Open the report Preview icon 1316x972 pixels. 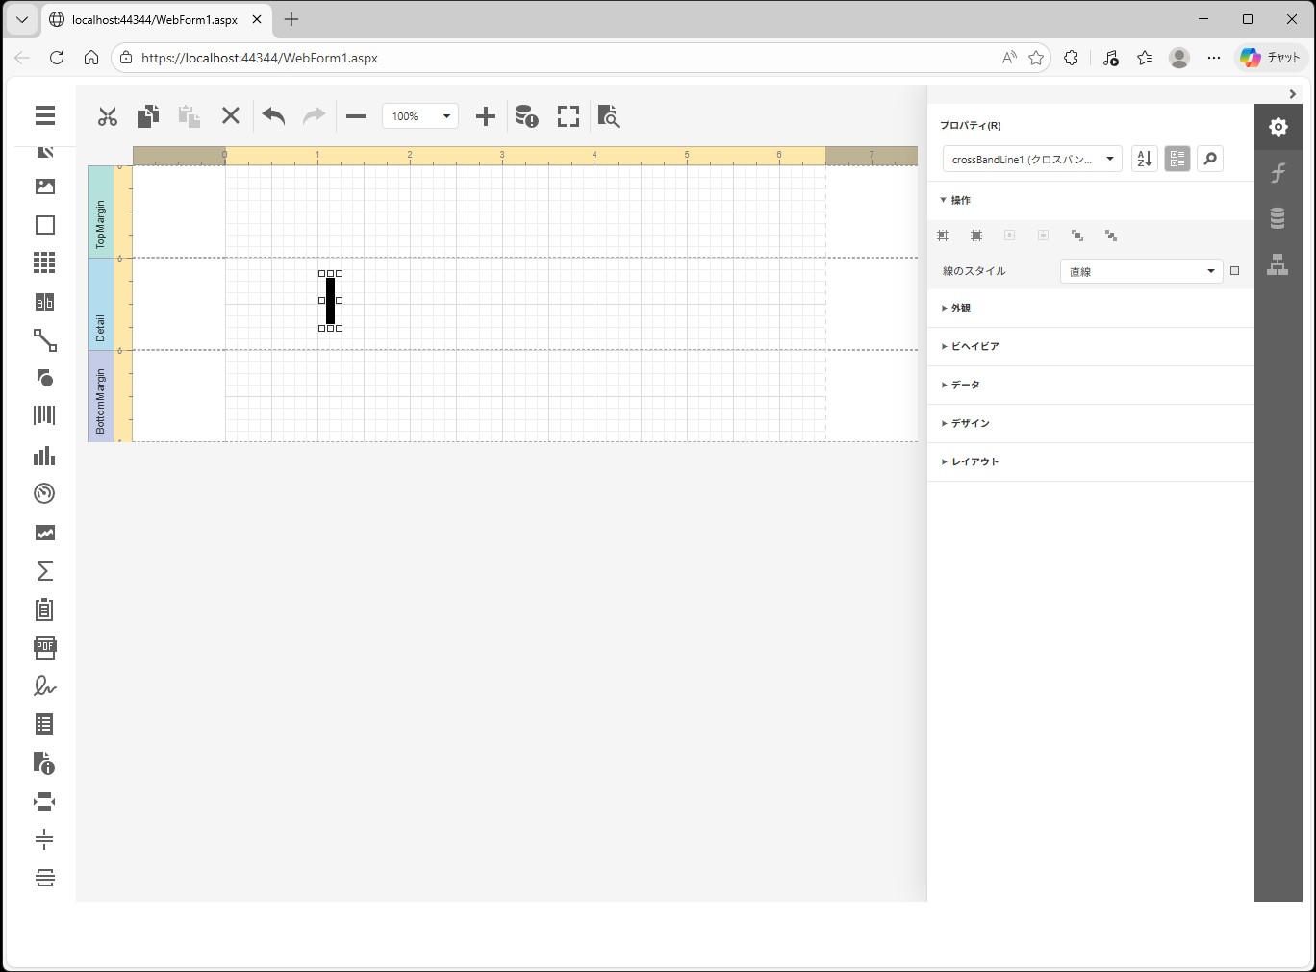coord(608,116)
